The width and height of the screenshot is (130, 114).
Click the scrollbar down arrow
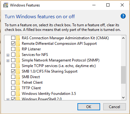[x=123, y=97]
